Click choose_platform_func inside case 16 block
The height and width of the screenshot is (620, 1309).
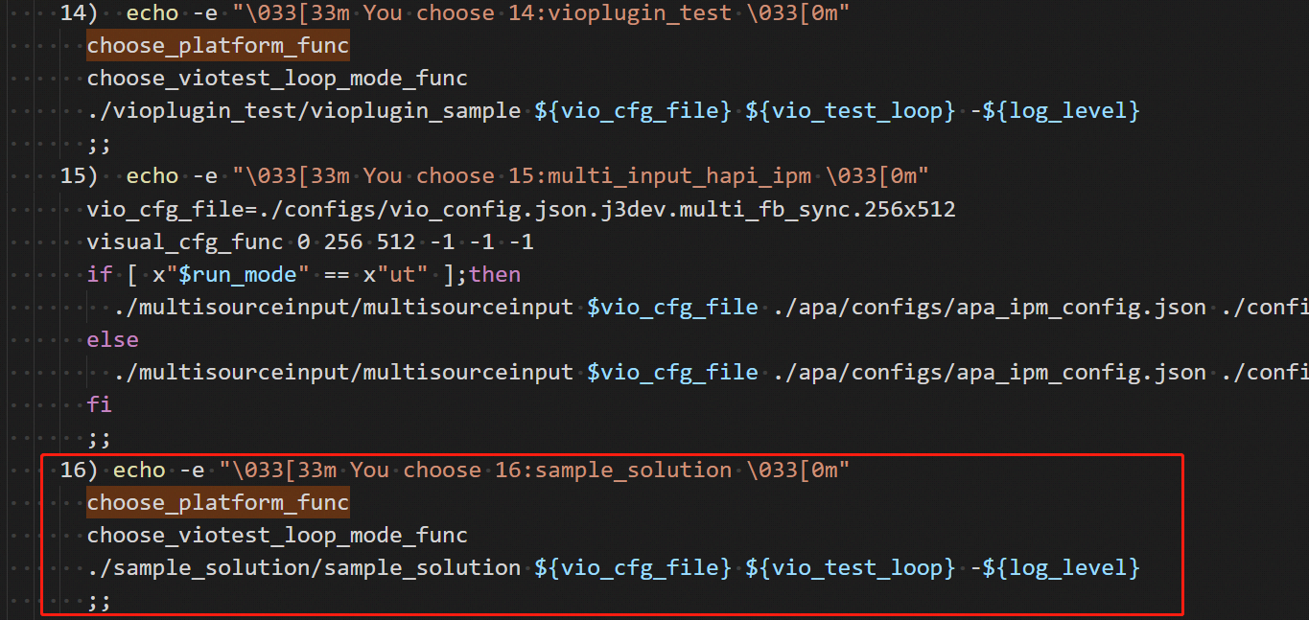point(218,502)
